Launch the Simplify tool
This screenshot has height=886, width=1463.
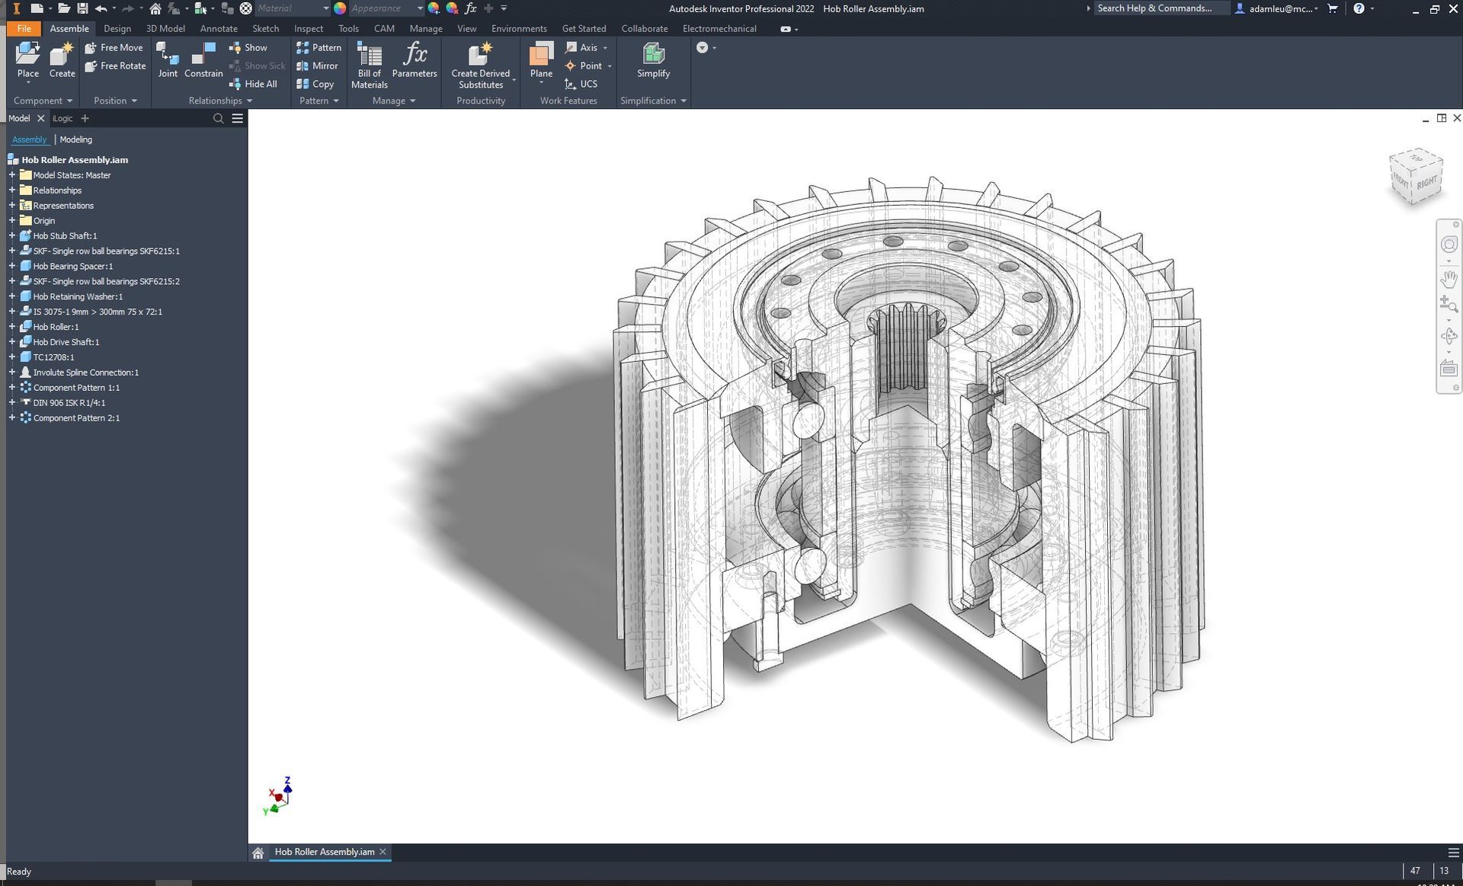pyautogui.click(x=653, y=61)
